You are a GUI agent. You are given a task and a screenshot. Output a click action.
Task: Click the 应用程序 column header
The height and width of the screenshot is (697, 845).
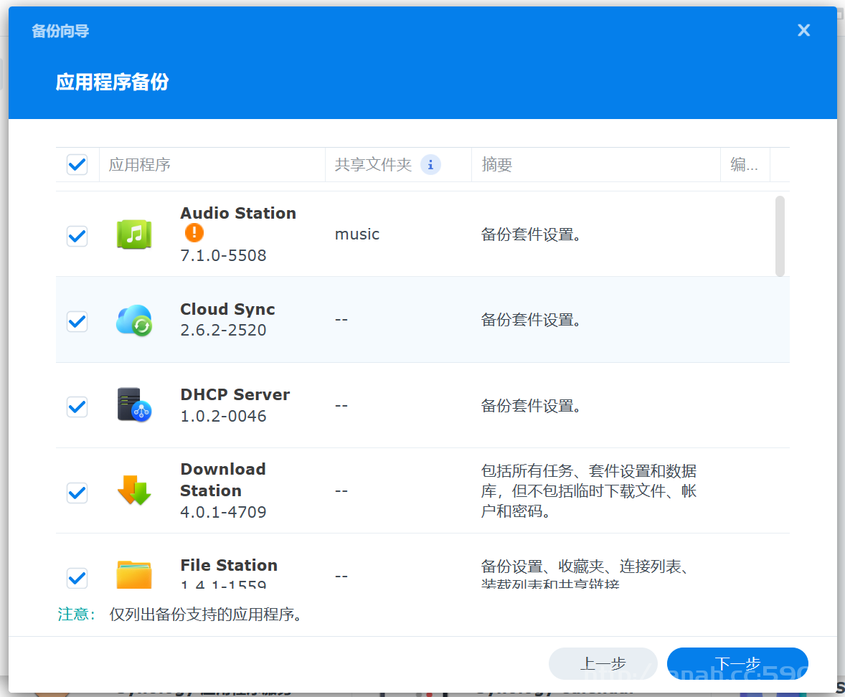(x=212, y=165)
